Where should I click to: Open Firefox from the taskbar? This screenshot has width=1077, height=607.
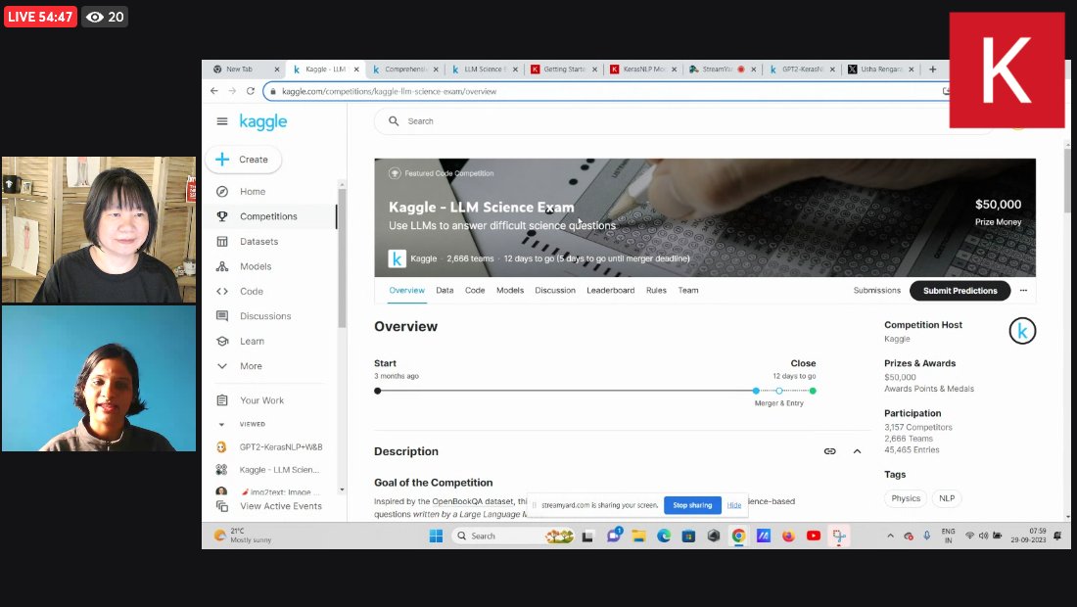(788, 537)
